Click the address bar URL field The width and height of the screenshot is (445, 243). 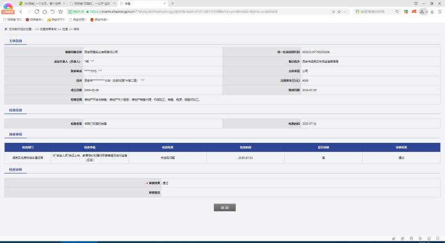(195, 11)
